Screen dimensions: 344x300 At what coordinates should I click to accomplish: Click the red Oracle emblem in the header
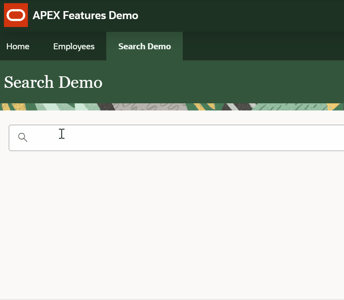coord(16,15)
